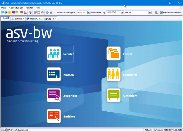Expand the Gewähltes Schuljahr dropdown
Image resolution: width=183 pixels, height=132 pixels.
89,13
